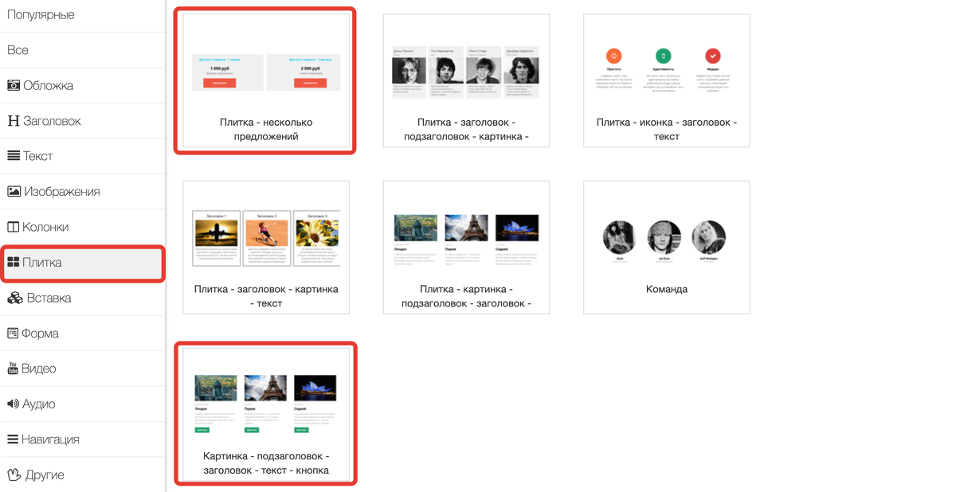Open the Популярные category
Screen dimensions: 956x492
click(x=41, y=15)
